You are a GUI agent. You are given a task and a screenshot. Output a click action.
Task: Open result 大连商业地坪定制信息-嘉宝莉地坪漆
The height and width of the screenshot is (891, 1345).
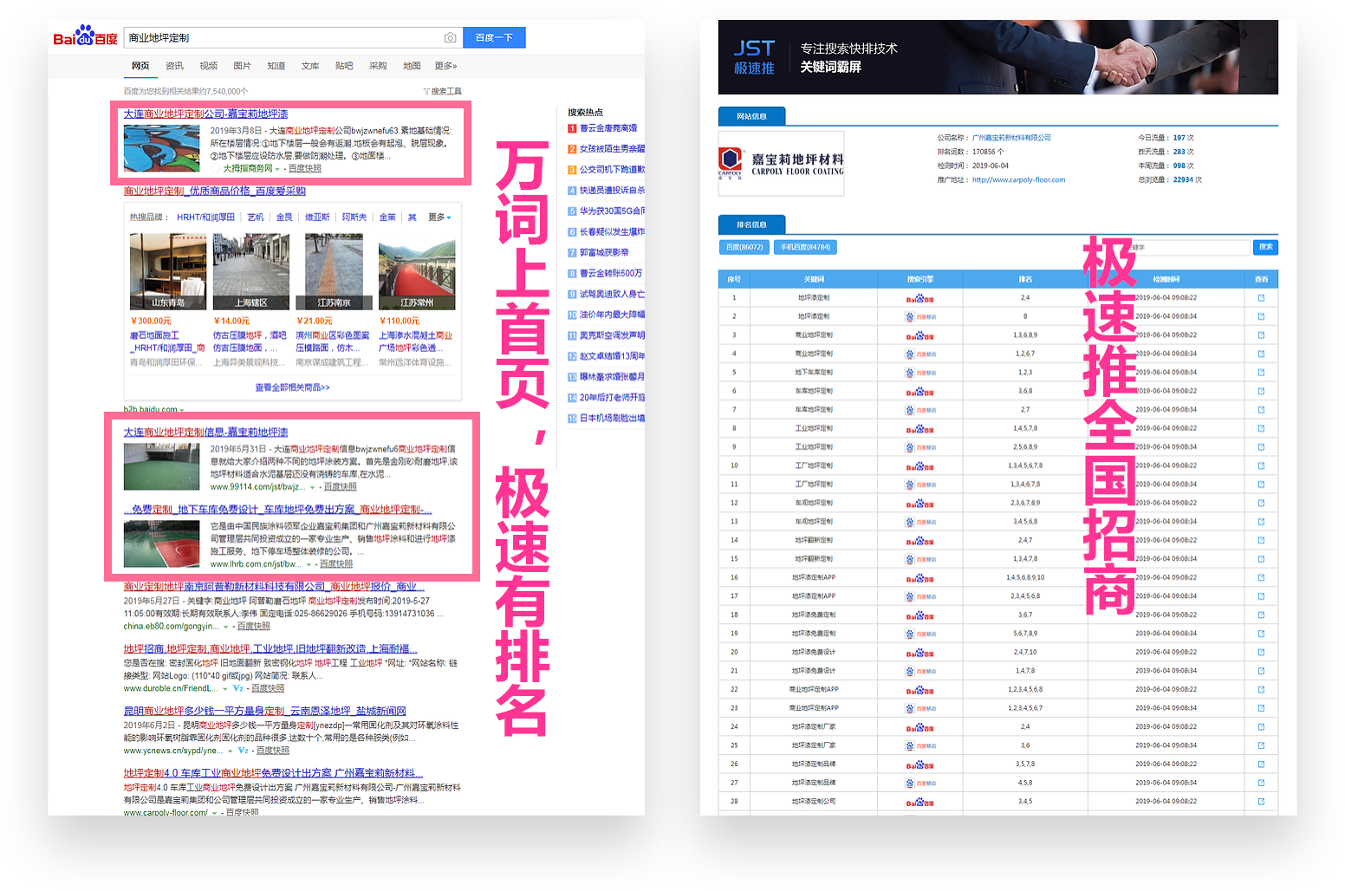click(205, 432)
